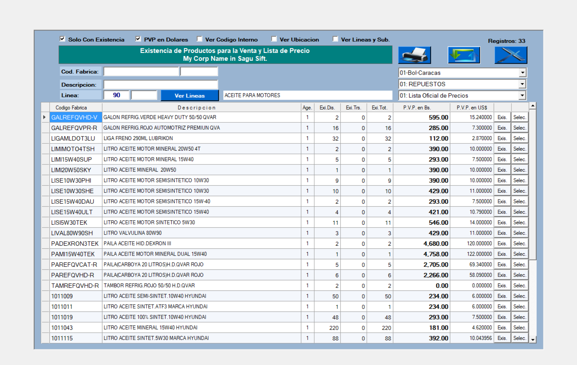Click Exis. button for PADEXRON3TEK row
Viewport: 577px width, 365px height.
(502, 243)
